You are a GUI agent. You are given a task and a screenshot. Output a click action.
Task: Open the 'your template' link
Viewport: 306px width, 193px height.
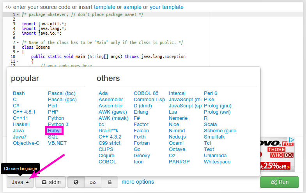[166, 7]
